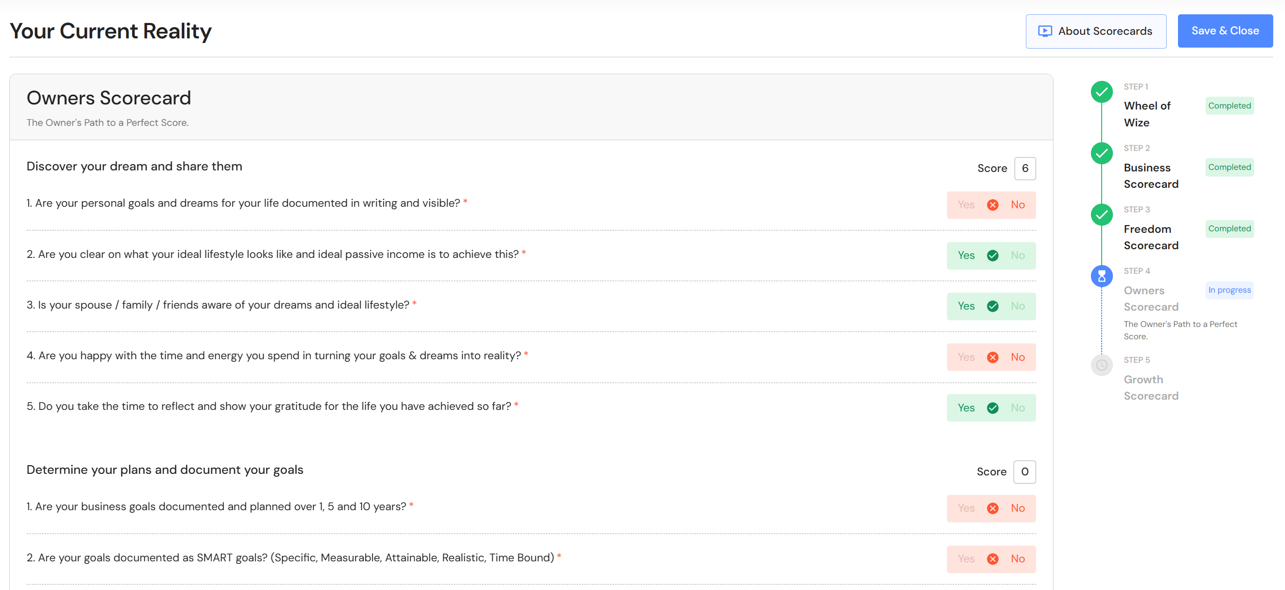Click the Step 2 Business Scorecard checkmark icon
The width and height of the screenshot is (1285, 590).
1101,154
